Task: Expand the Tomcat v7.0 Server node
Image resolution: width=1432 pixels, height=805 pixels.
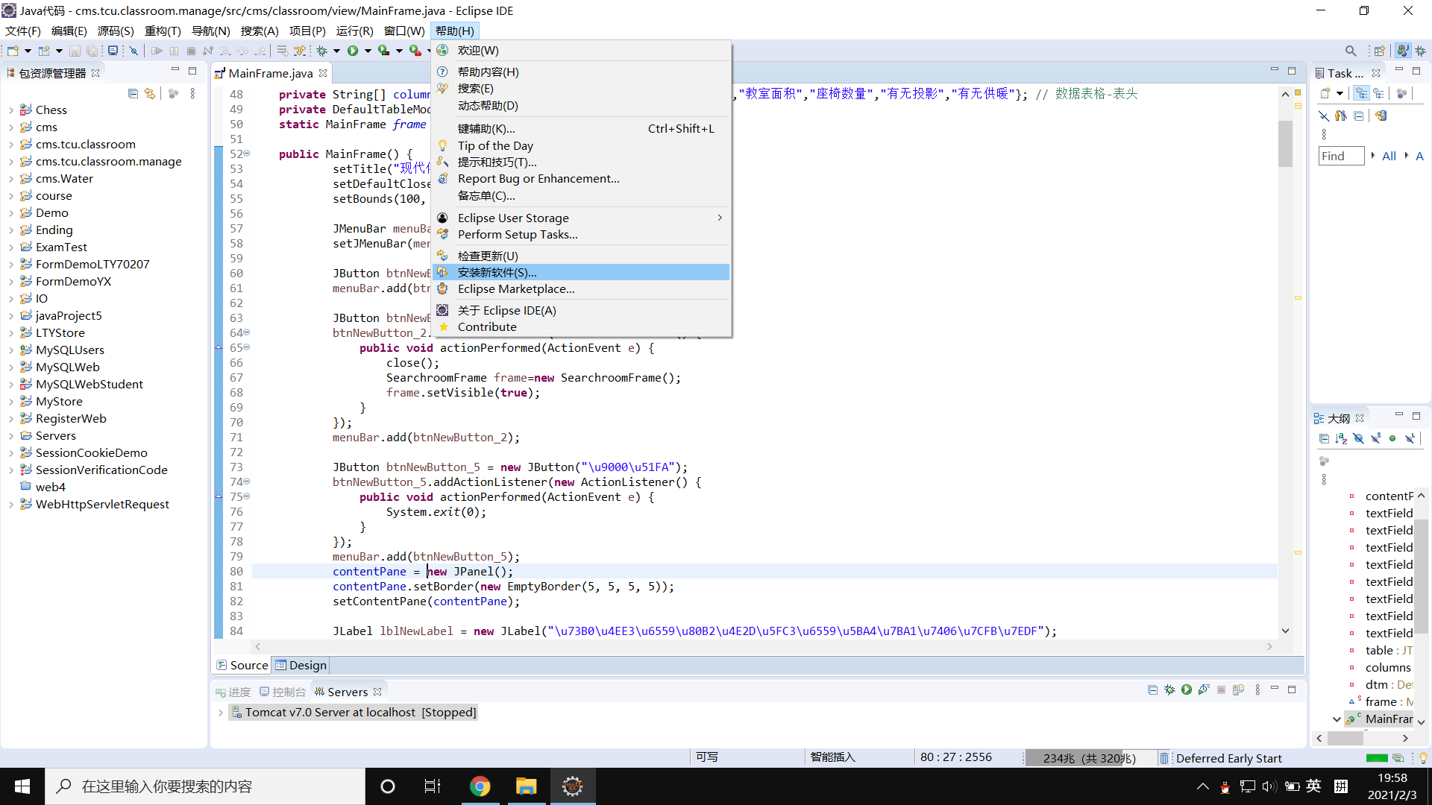Action: (221, 712)
